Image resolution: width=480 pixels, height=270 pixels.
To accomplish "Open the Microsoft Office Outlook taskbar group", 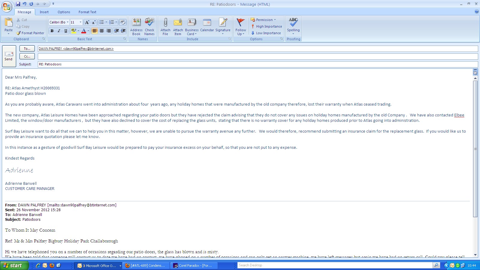I will (99, 265).
